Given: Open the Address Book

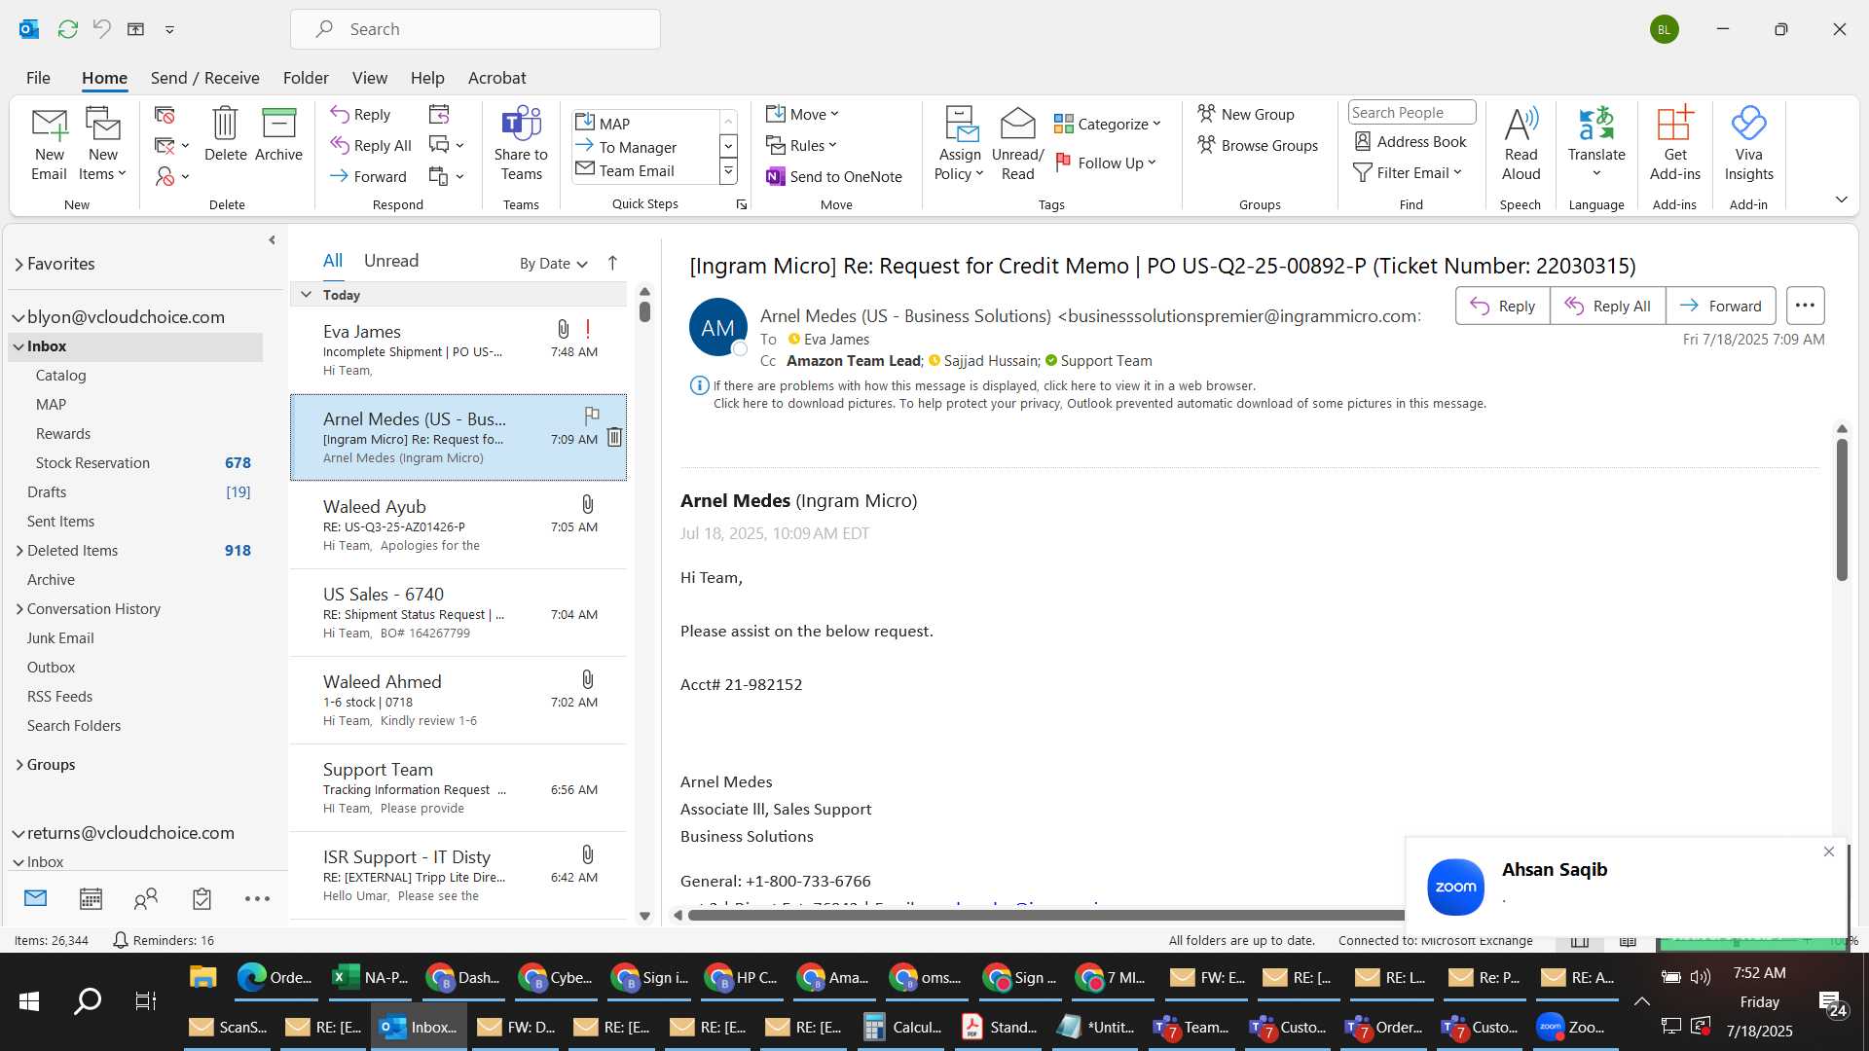Looking at the screenshot, I should [x=1411, y=142].
